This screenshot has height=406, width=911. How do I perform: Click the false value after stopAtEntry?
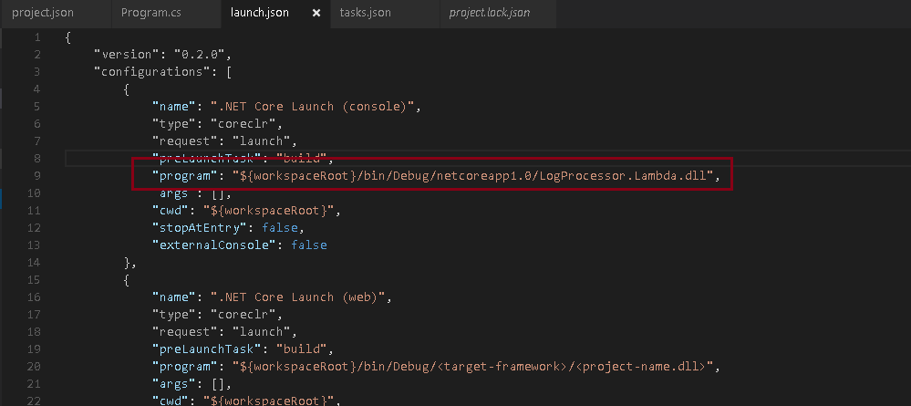pos(279,227)
